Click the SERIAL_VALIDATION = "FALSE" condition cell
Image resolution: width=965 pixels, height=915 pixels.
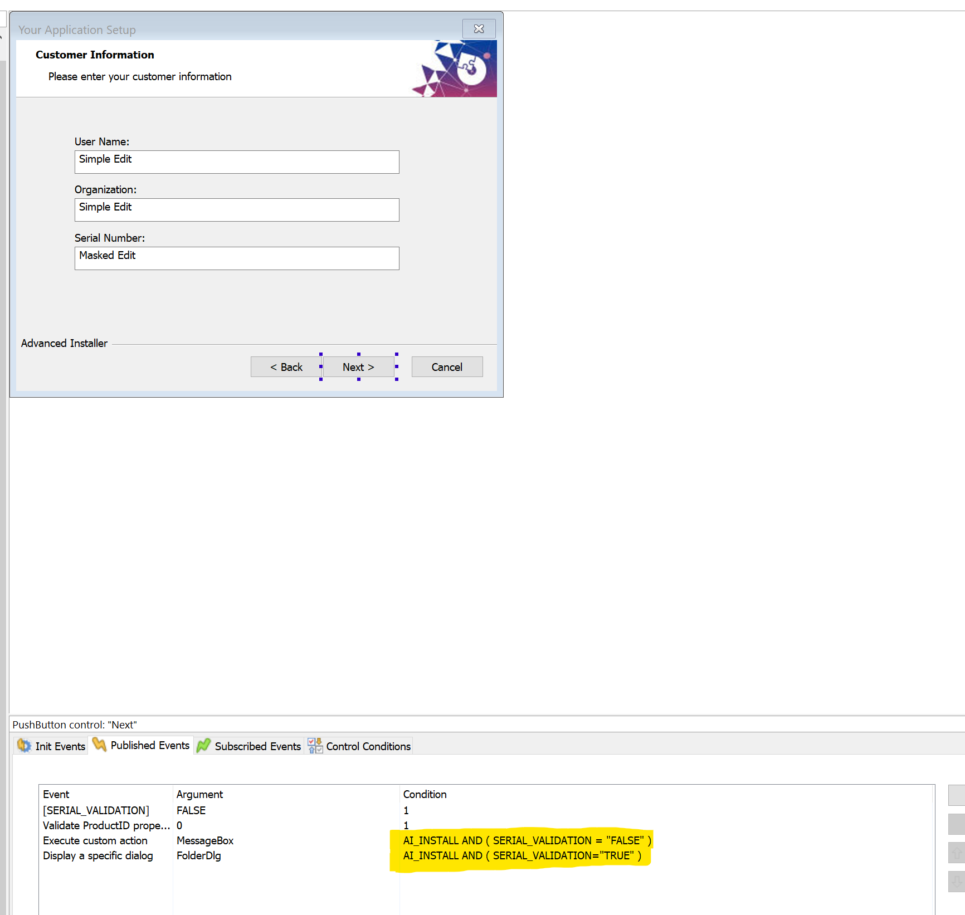[x=527, y=840]
